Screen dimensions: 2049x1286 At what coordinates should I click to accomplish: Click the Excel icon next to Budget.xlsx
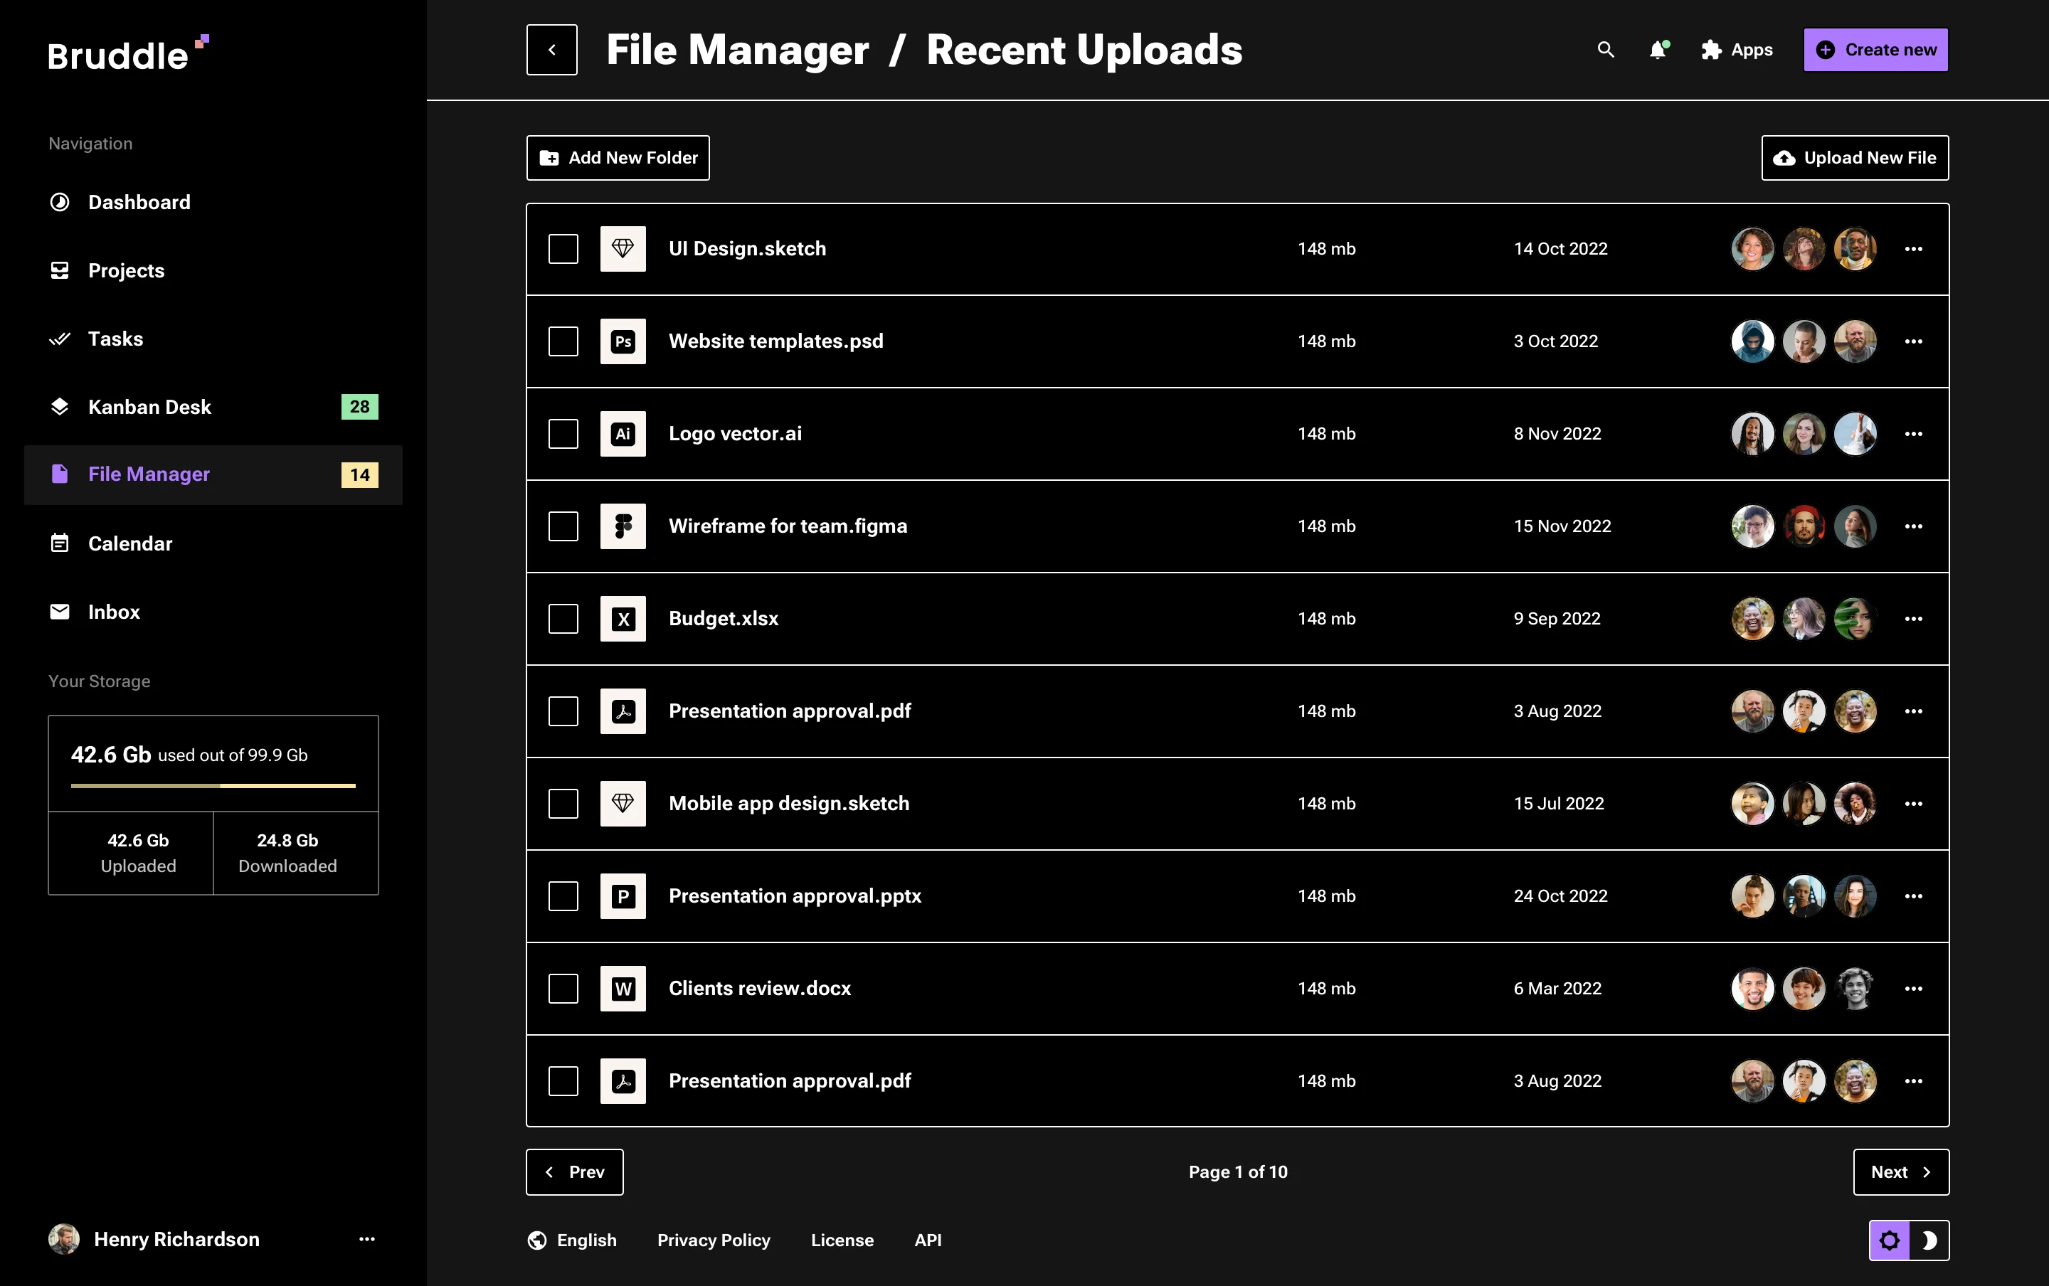click(x=623, y=618)
